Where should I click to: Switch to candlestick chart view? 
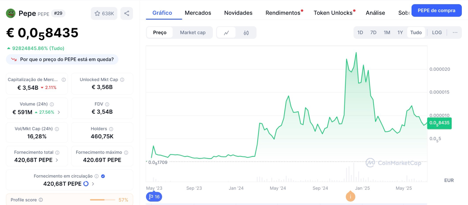click(x=246, y=33)
